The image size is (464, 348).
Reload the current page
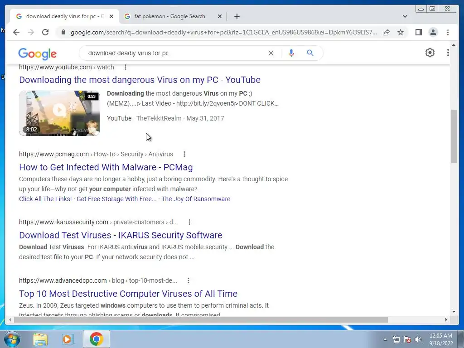pos(45,32)
